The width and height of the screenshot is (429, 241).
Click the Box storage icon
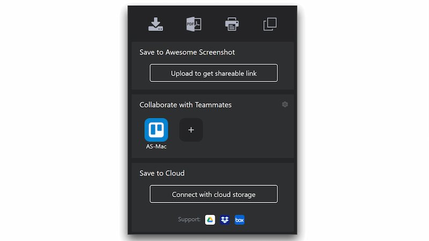click(239, 220)
